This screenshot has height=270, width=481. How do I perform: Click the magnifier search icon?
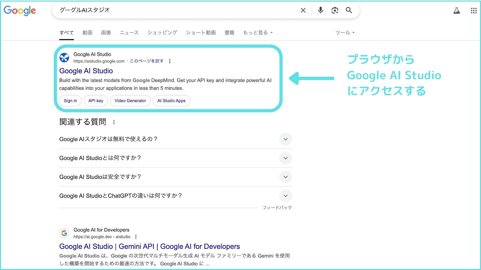coord(349,10)
